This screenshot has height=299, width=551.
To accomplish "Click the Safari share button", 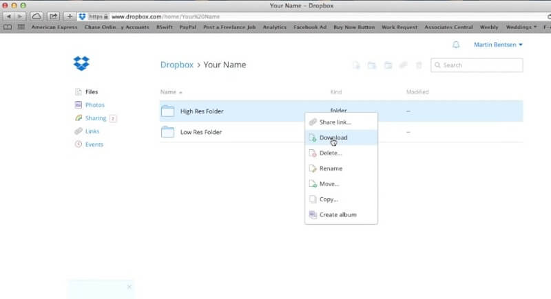I will click(53, 16).
